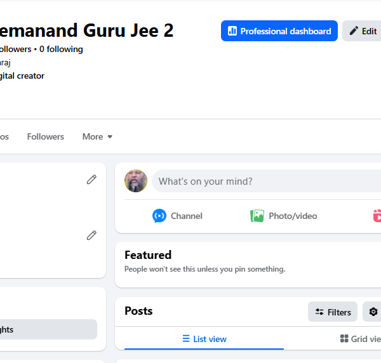Select the Channel post option
The width and height of the screenshot is (381, 363).
coord(177,216)
